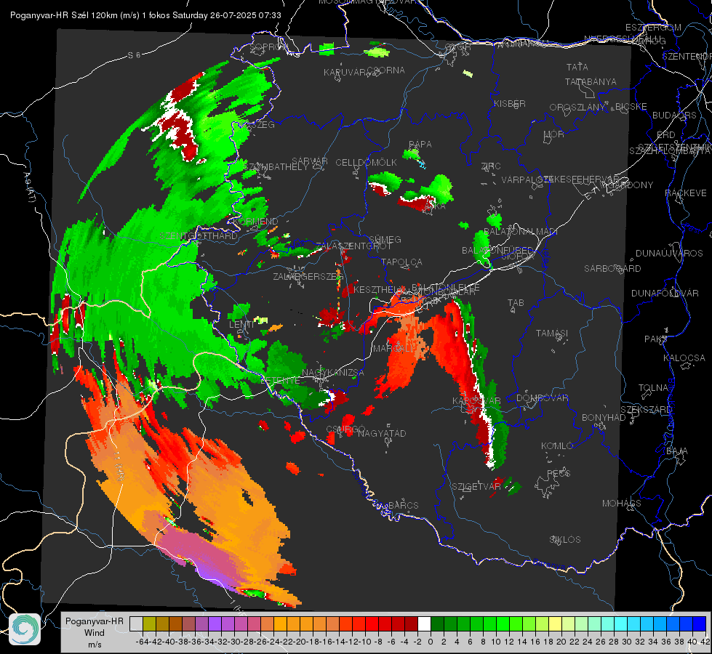
Task: Click the TAMASI city label
Action: [552, 333]
